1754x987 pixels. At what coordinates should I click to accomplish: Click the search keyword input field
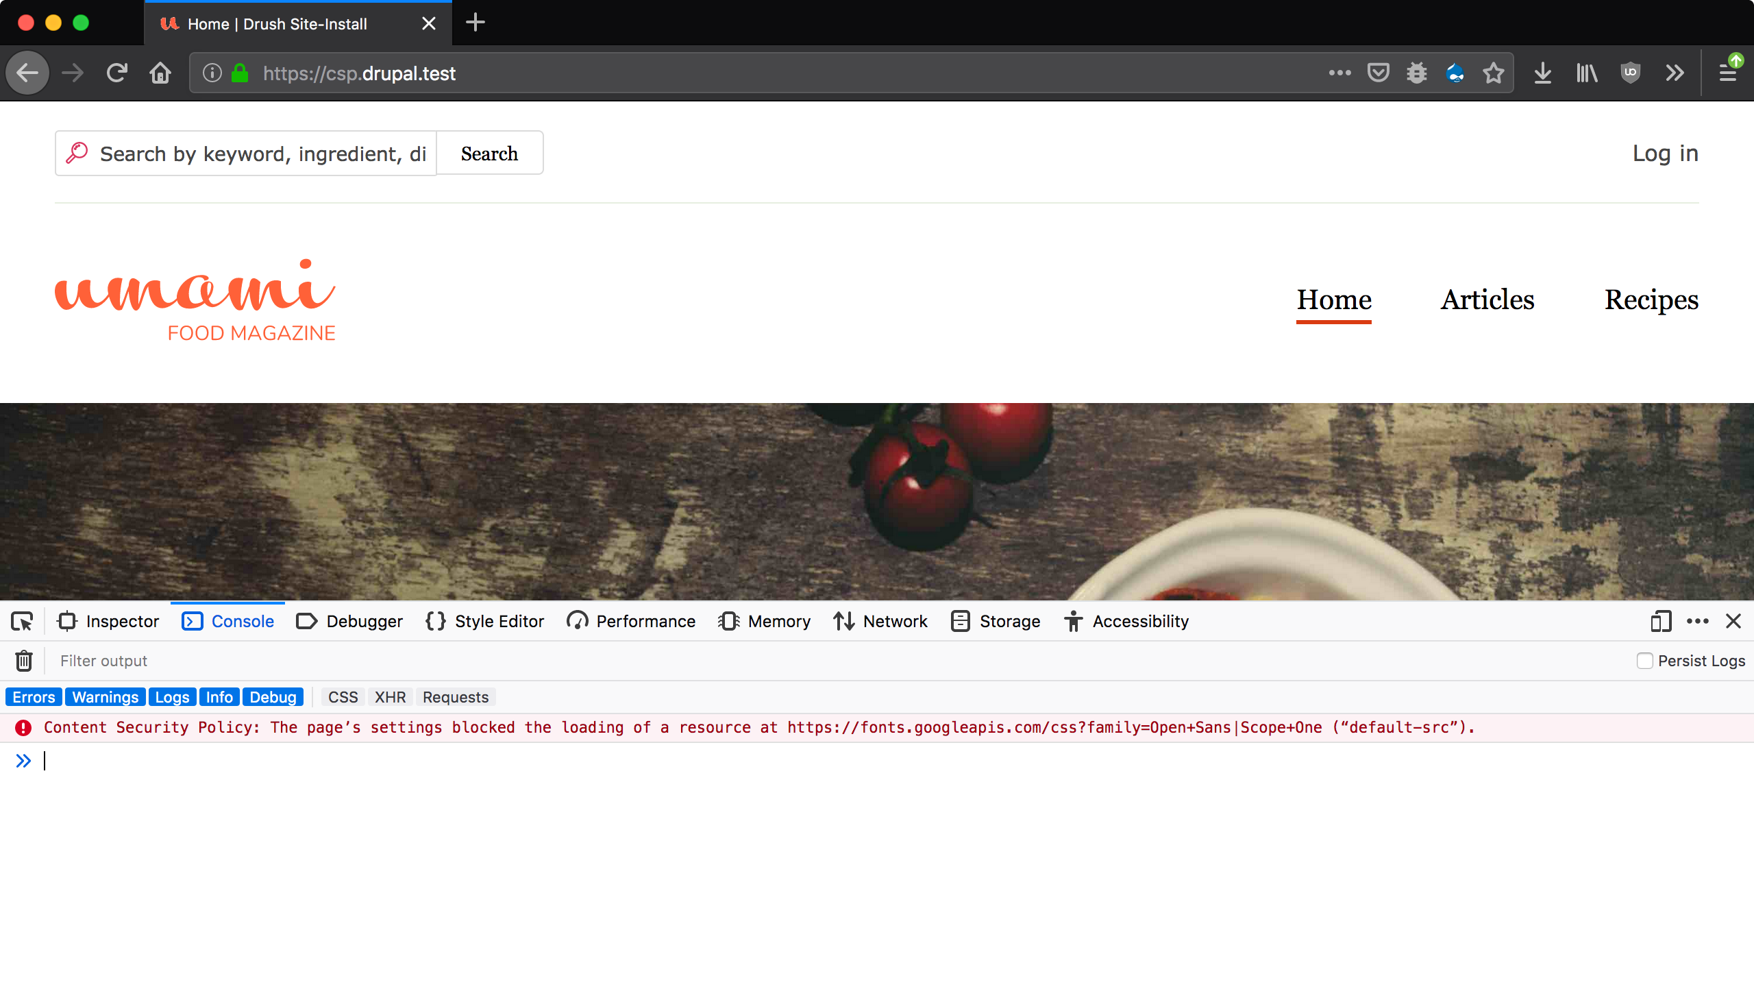coord(245,154)
